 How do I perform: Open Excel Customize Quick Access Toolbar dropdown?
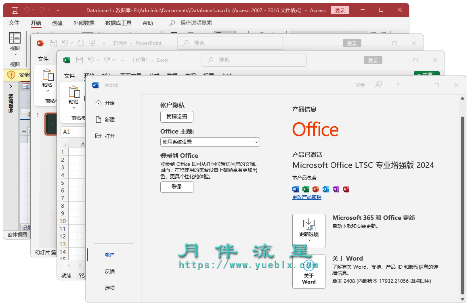(x=123, y=60)
